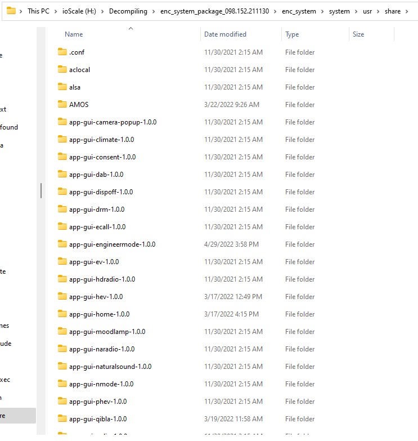Expand chevron after ioScale (H:) breadcrumb

[102, 11]
